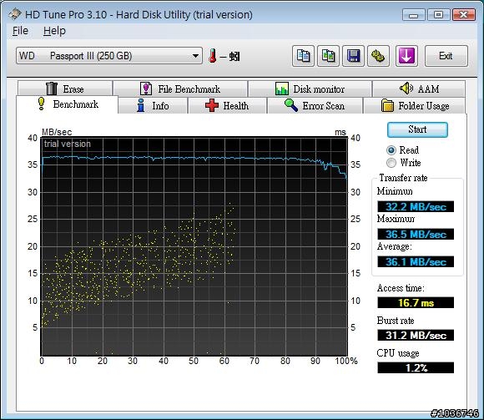The width and height of the screenshot is (484, 420).
Task: Save screenshot using the floppy disk icon
Action: coord(353,56)
